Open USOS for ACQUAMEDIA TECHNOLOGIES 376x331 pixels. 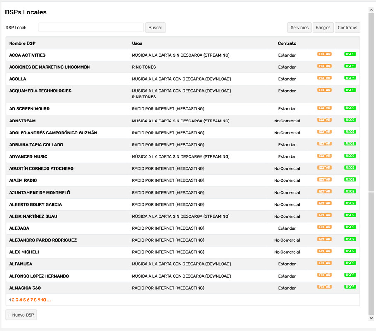click(350, 90)
